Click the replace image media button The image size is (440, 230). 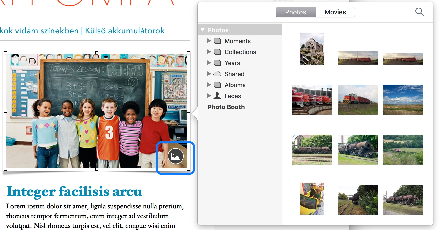(x=175, y=156)
